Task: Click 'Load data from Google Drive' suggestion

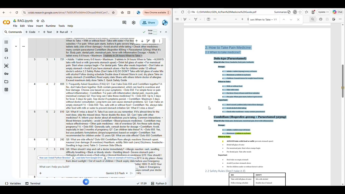Action: tap(89, 158)
